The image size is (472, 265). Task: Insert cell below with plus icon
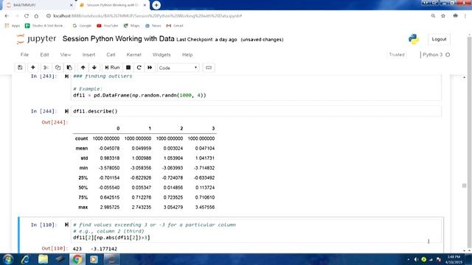click(32, 68)
